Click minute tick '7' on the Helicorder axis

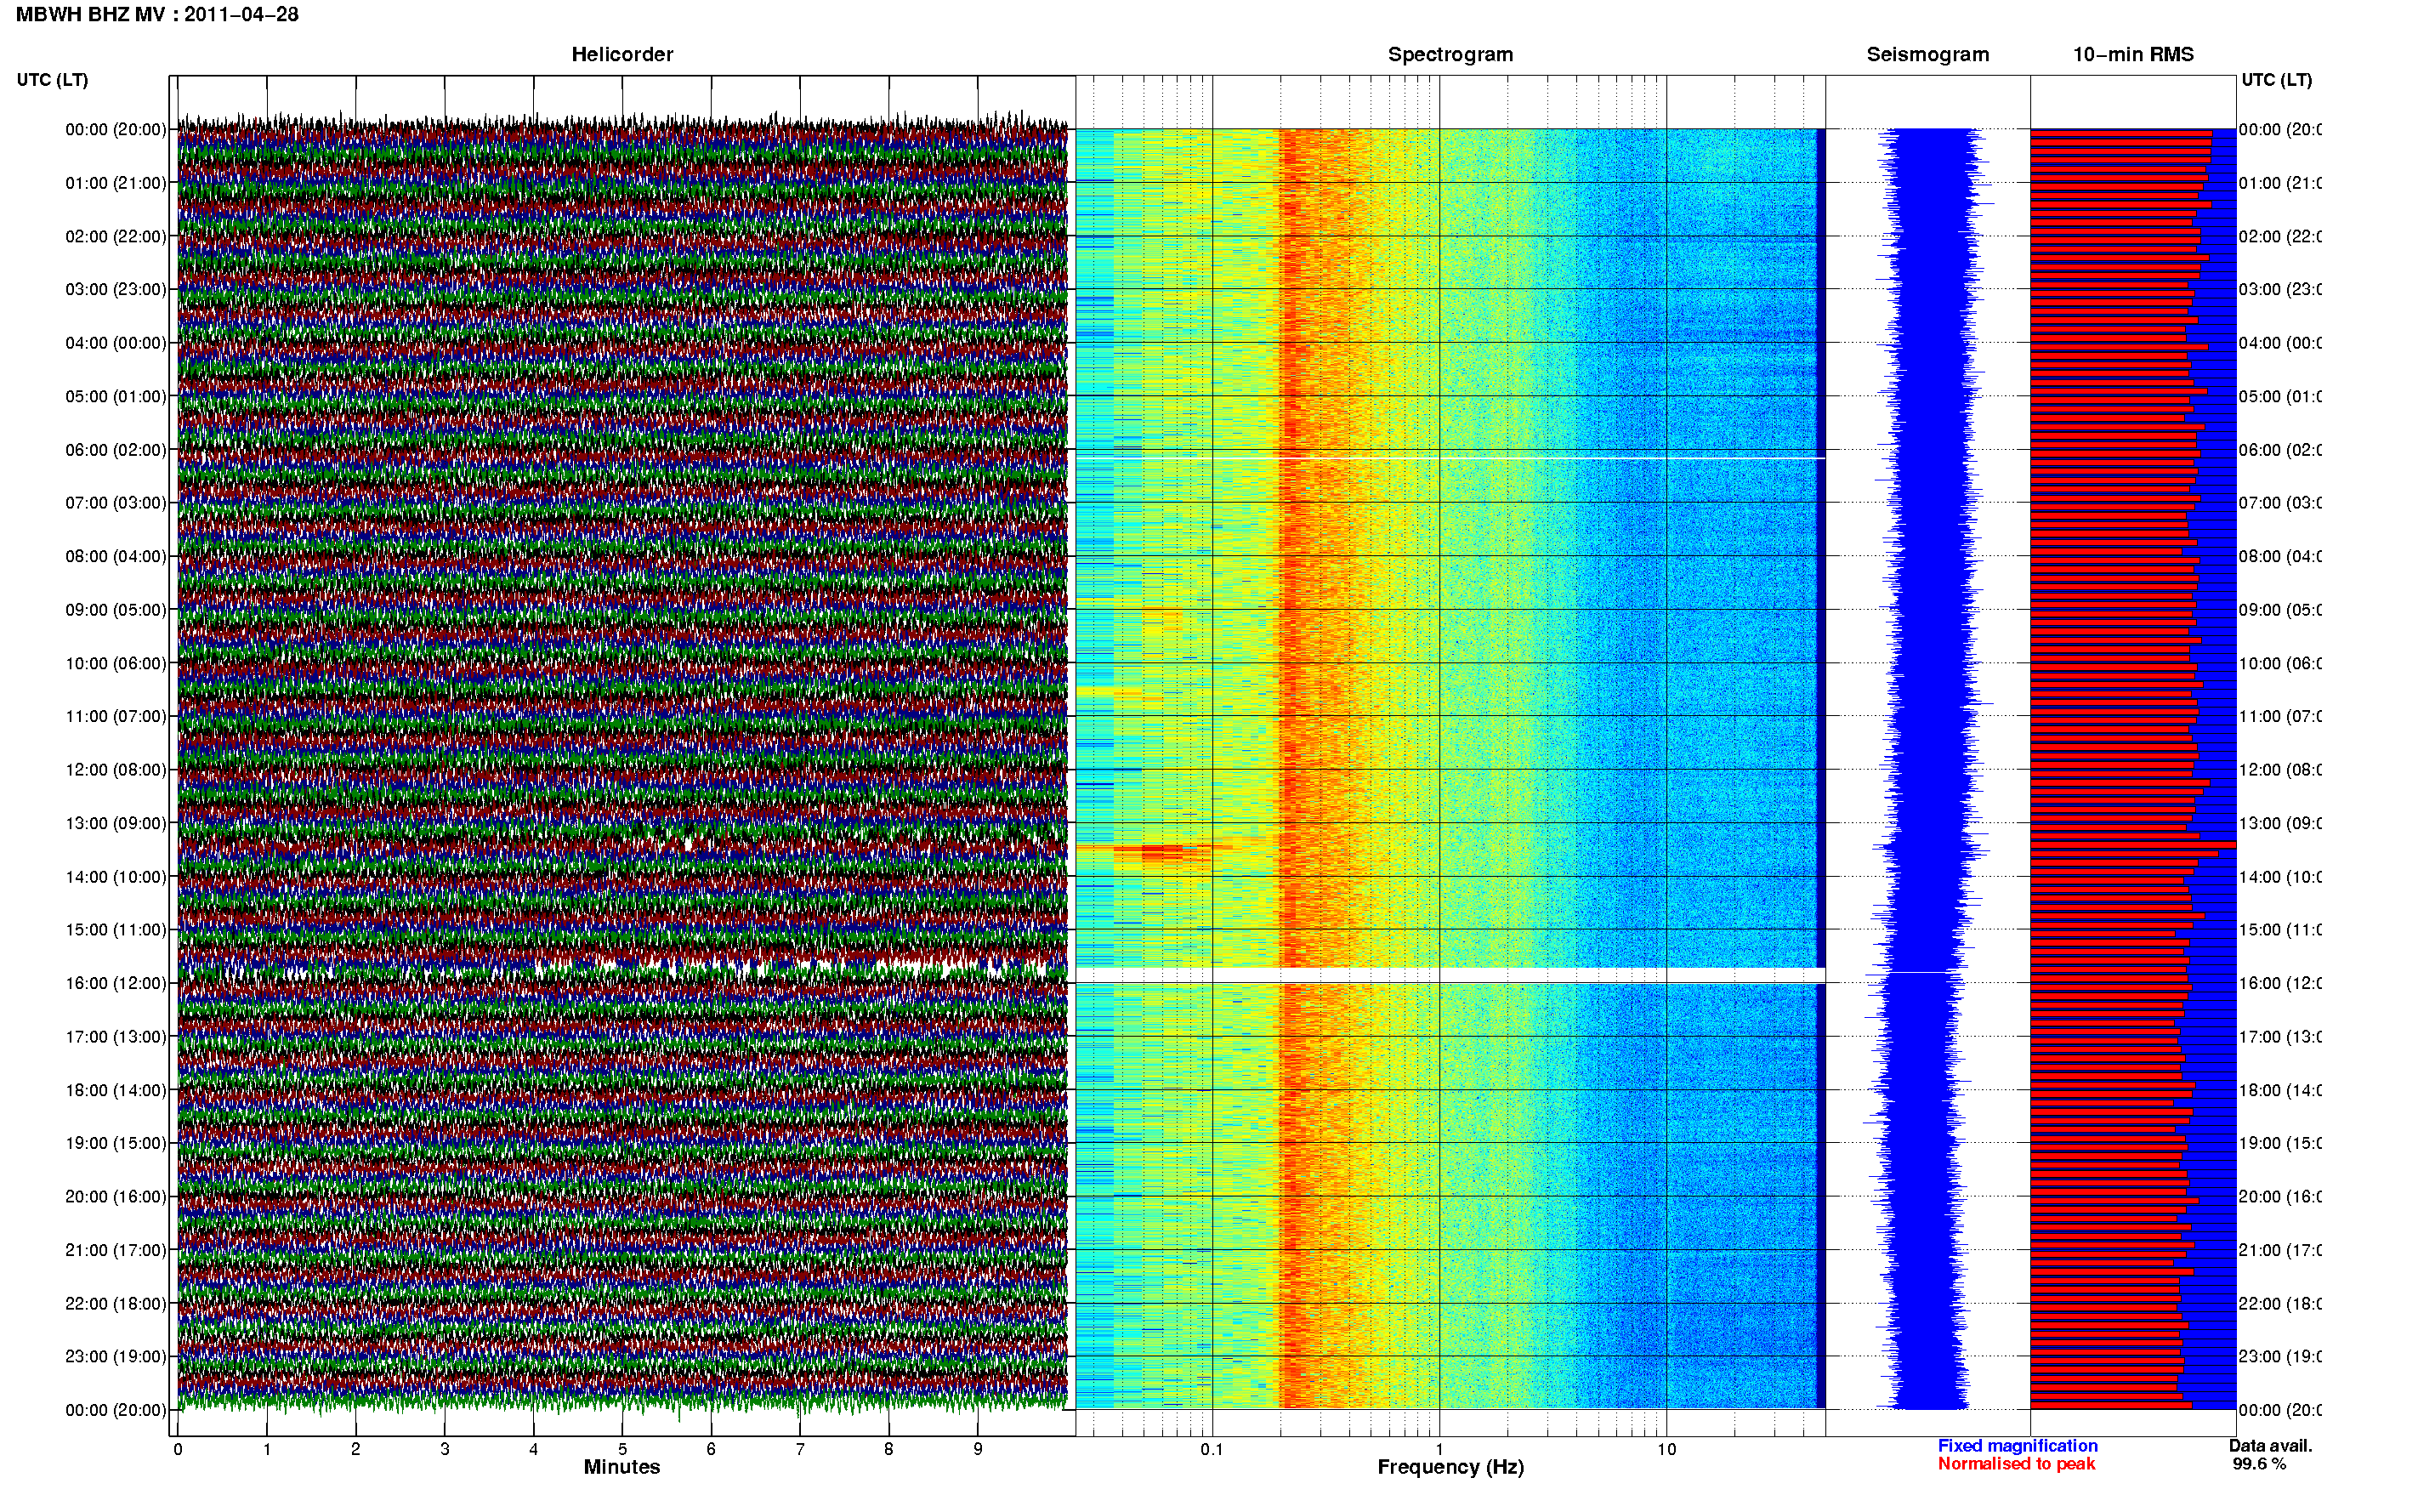pyautogui.click(x=800, y=1449)
